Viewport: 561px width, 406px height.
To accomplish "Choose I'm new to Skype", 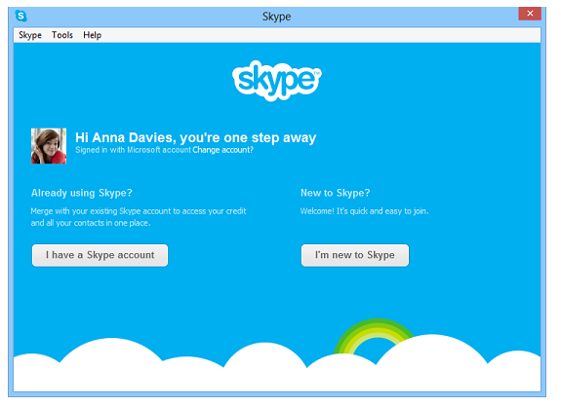I will coord(355,255).
